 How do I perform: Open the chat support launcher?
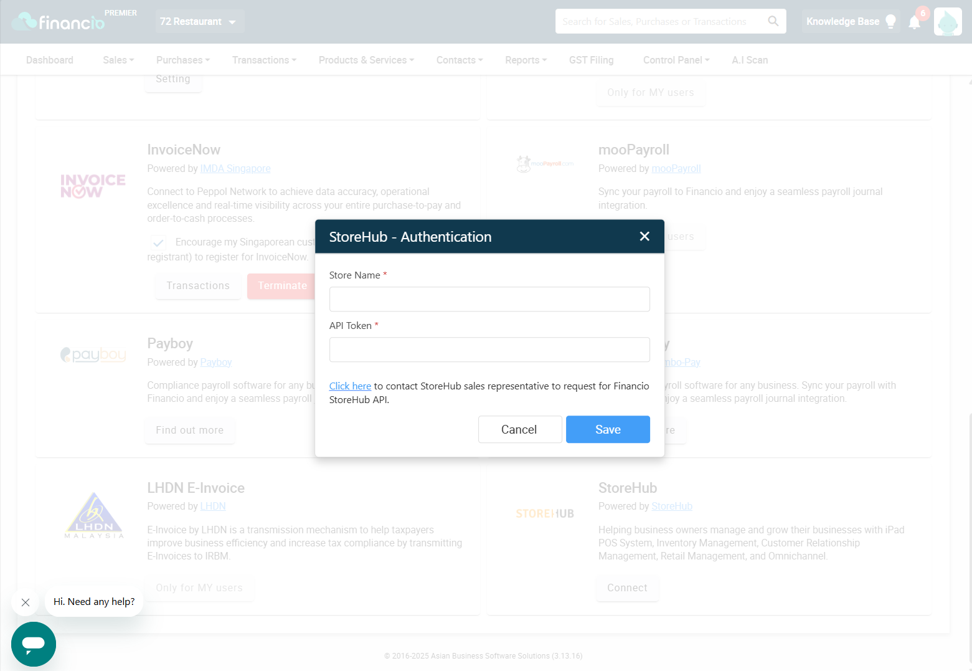point(34,644)
